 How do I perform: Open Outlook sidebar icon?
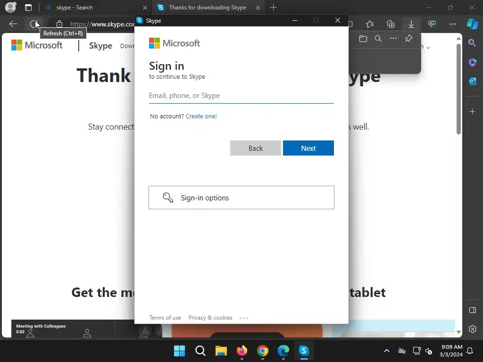pyautogui.click(x=472, y=81)
